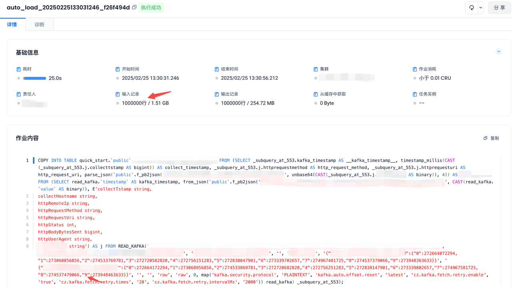Collapse the 基础信息 section

pos(498,51)
